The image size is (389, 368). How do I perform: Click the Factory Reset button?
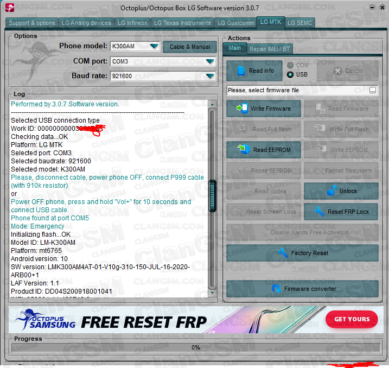[302, 253]
